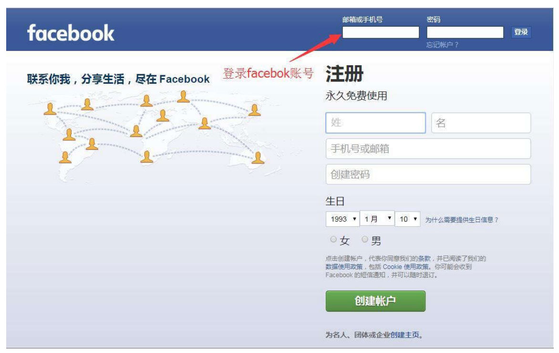The image size is (559, 353).
Task: Open the birth day dropdown showing 10
Action: 407,219
